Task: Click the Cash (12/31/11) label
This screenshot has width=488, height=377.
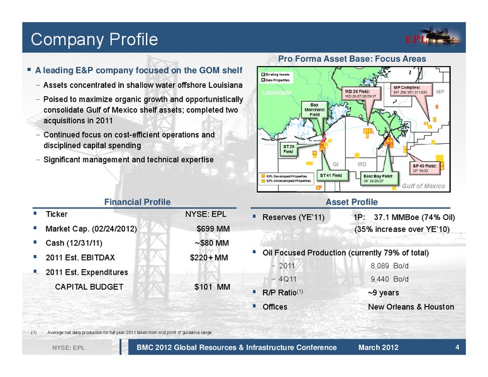Action: point(74,243)
